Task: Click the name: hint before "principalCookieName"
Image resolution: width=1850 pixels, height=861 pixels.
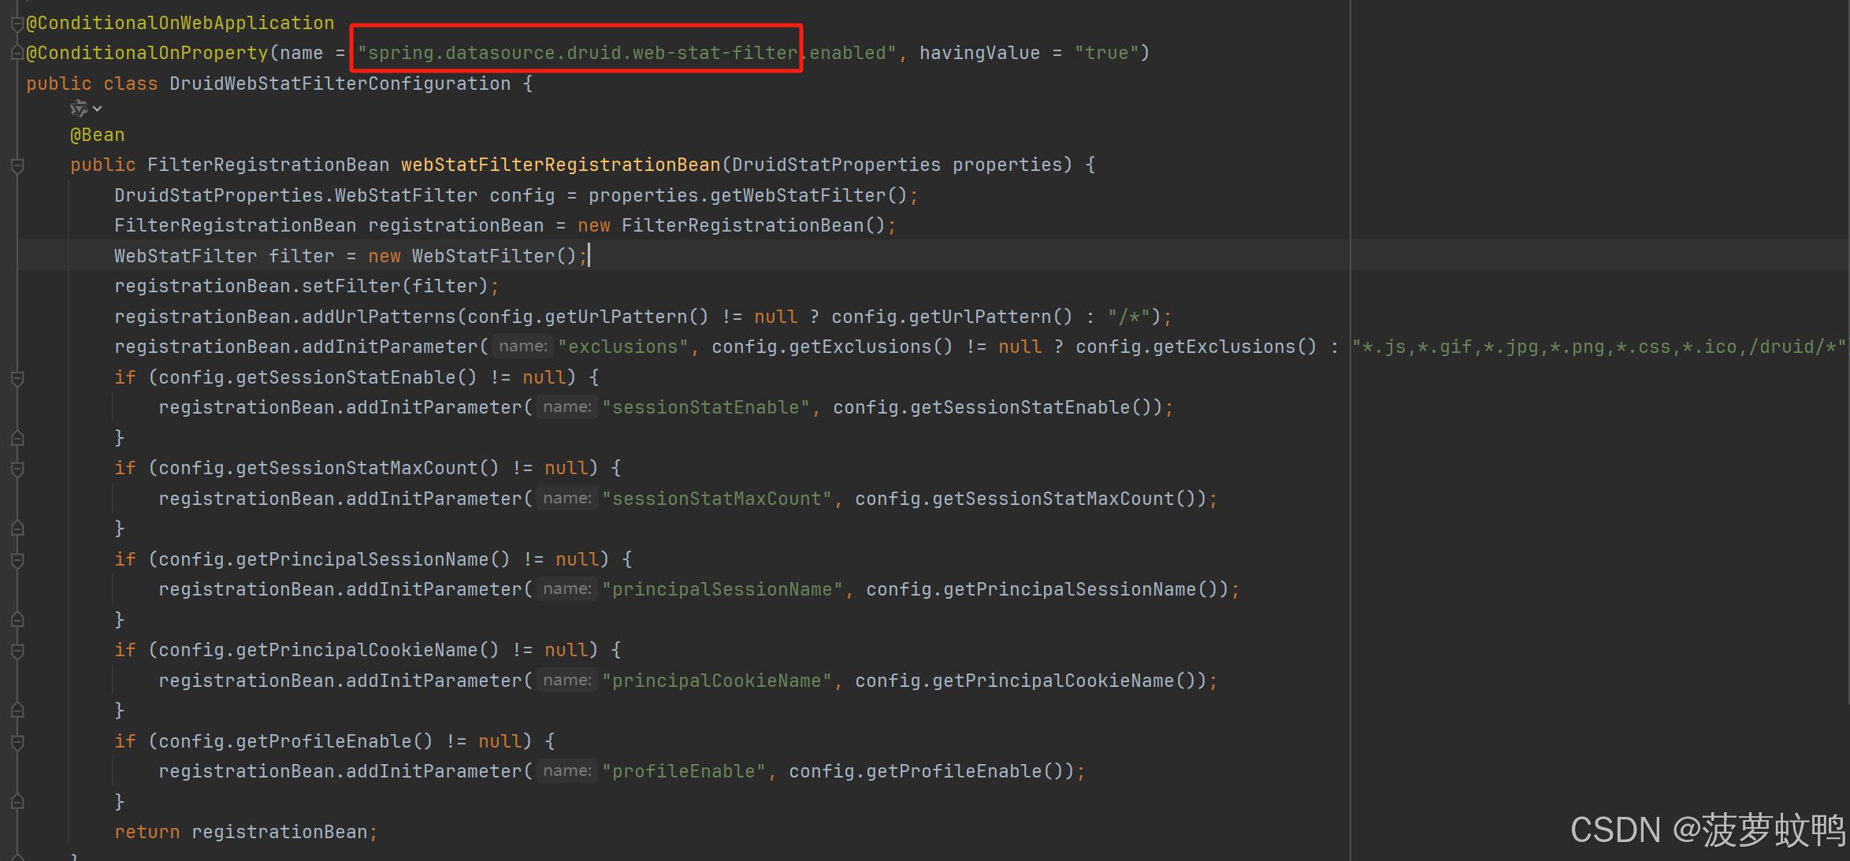Action: coord(567,681)
